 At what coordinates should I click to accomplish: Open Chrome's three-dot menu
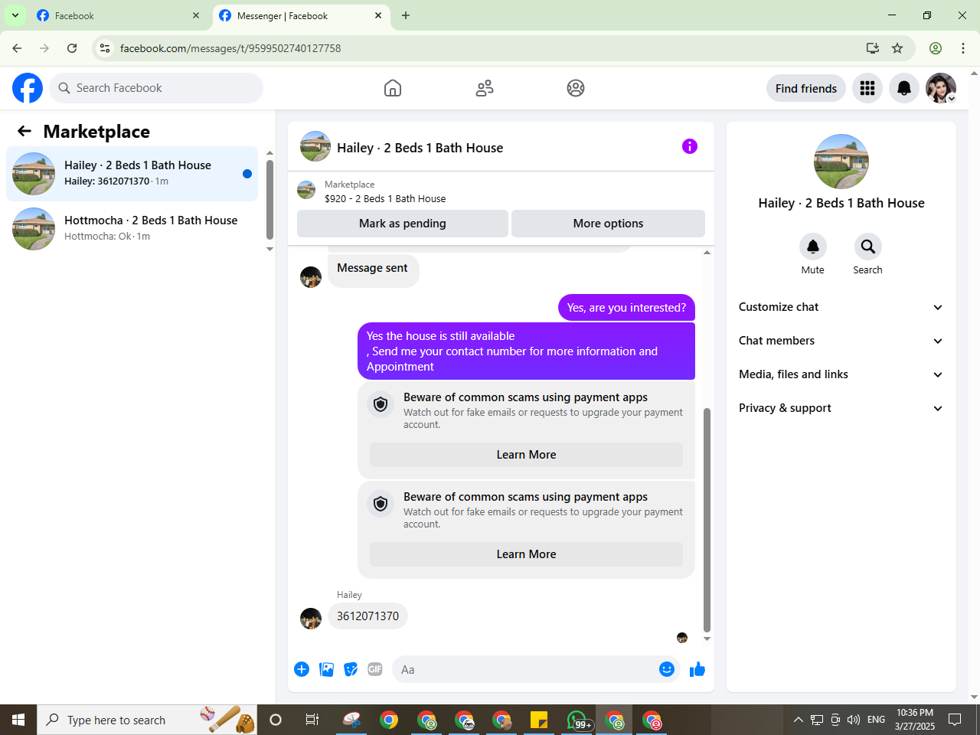click(x=963, y=48)
